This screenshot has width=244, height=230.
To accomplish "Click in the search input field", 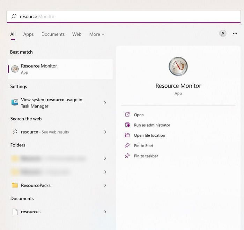I will [124, 16].
